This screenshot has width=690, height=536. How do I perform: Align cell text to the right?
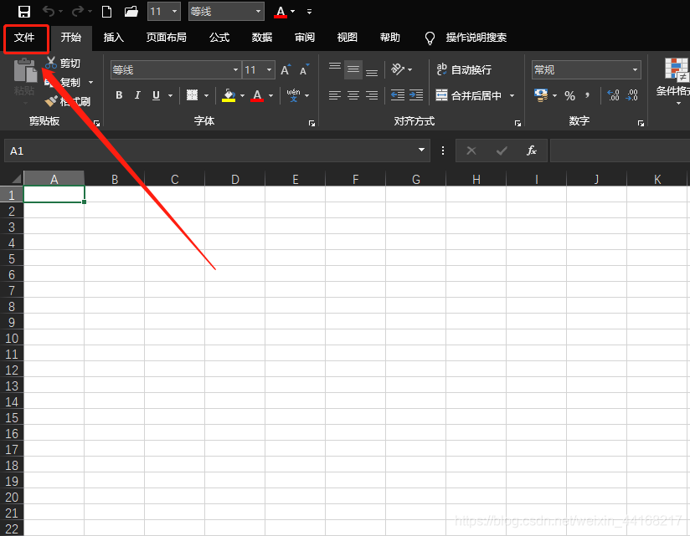point(372,94)
